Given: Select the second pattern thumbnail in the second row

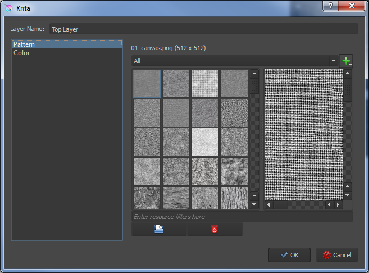Looking at the screenshot, I should coord(176,113).
